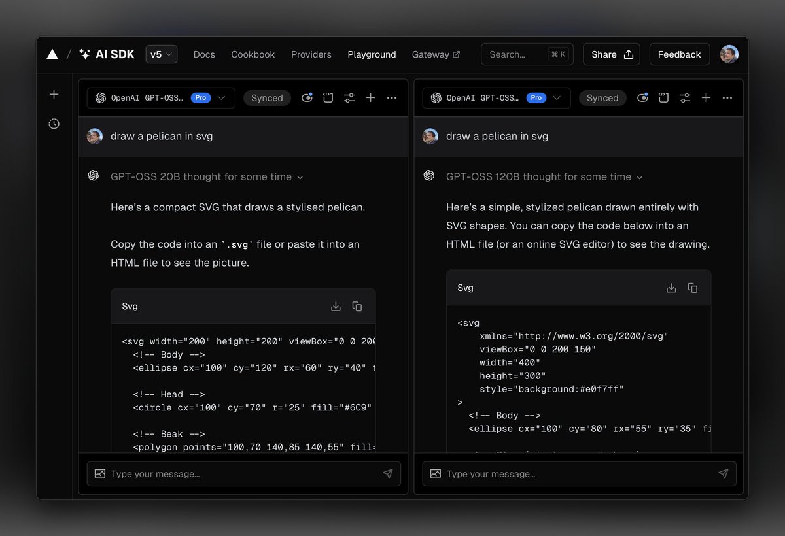Viewport: 785px width, 536px height.
Task: Click the Pro badge in left panel
Action: coord(201,98)
